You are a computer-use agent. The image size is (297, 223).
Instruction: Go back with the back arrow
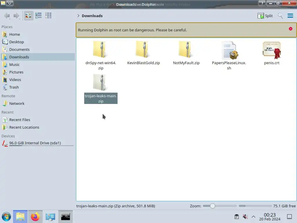coord(7,16)
